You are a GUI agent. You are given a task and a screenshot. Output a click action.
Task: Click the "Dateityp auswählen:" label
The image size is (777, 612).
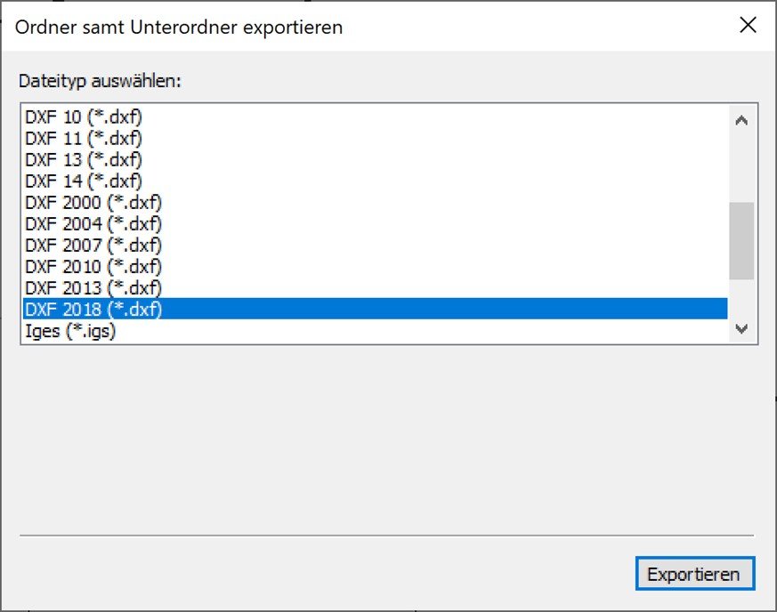coord(100,81)
